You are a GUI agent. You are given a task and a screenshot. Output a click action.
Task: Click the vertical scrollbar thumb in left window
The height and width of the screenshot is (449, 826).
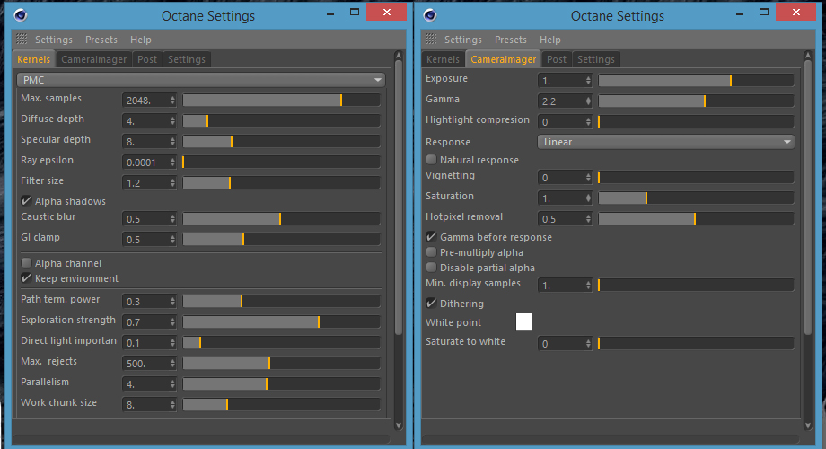(x=399, y=197)
